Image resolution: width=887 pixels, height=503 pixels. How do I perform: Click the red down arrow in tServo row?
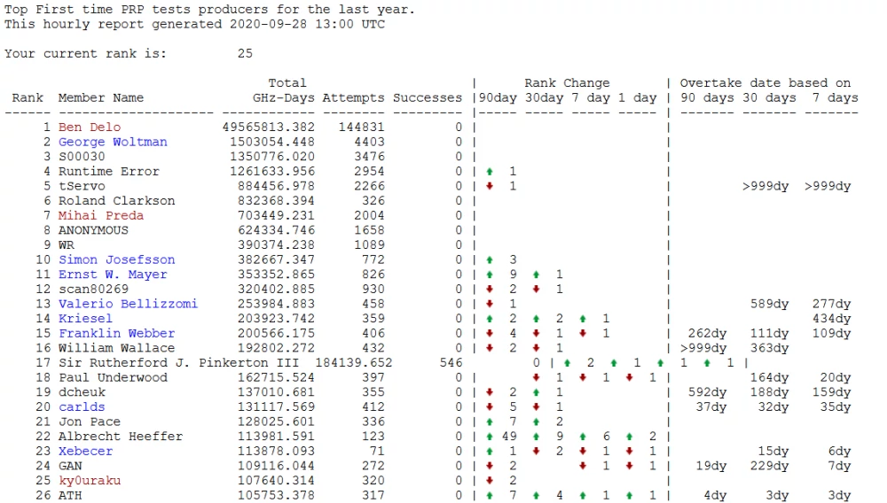[x=490, y=186]
